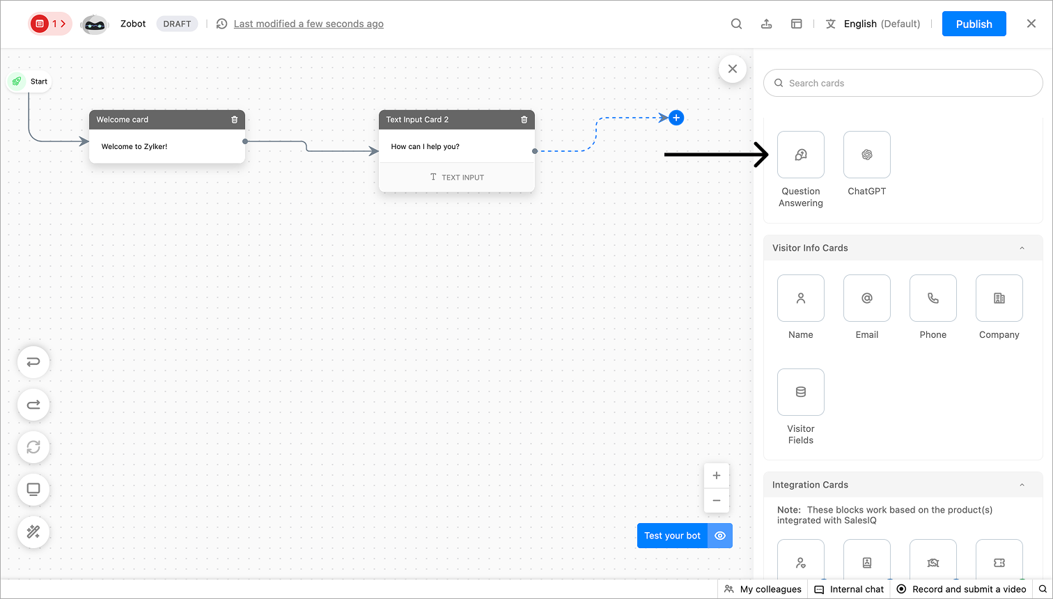
Task: Select the Company visitor info card
Action: pos(999,298)
